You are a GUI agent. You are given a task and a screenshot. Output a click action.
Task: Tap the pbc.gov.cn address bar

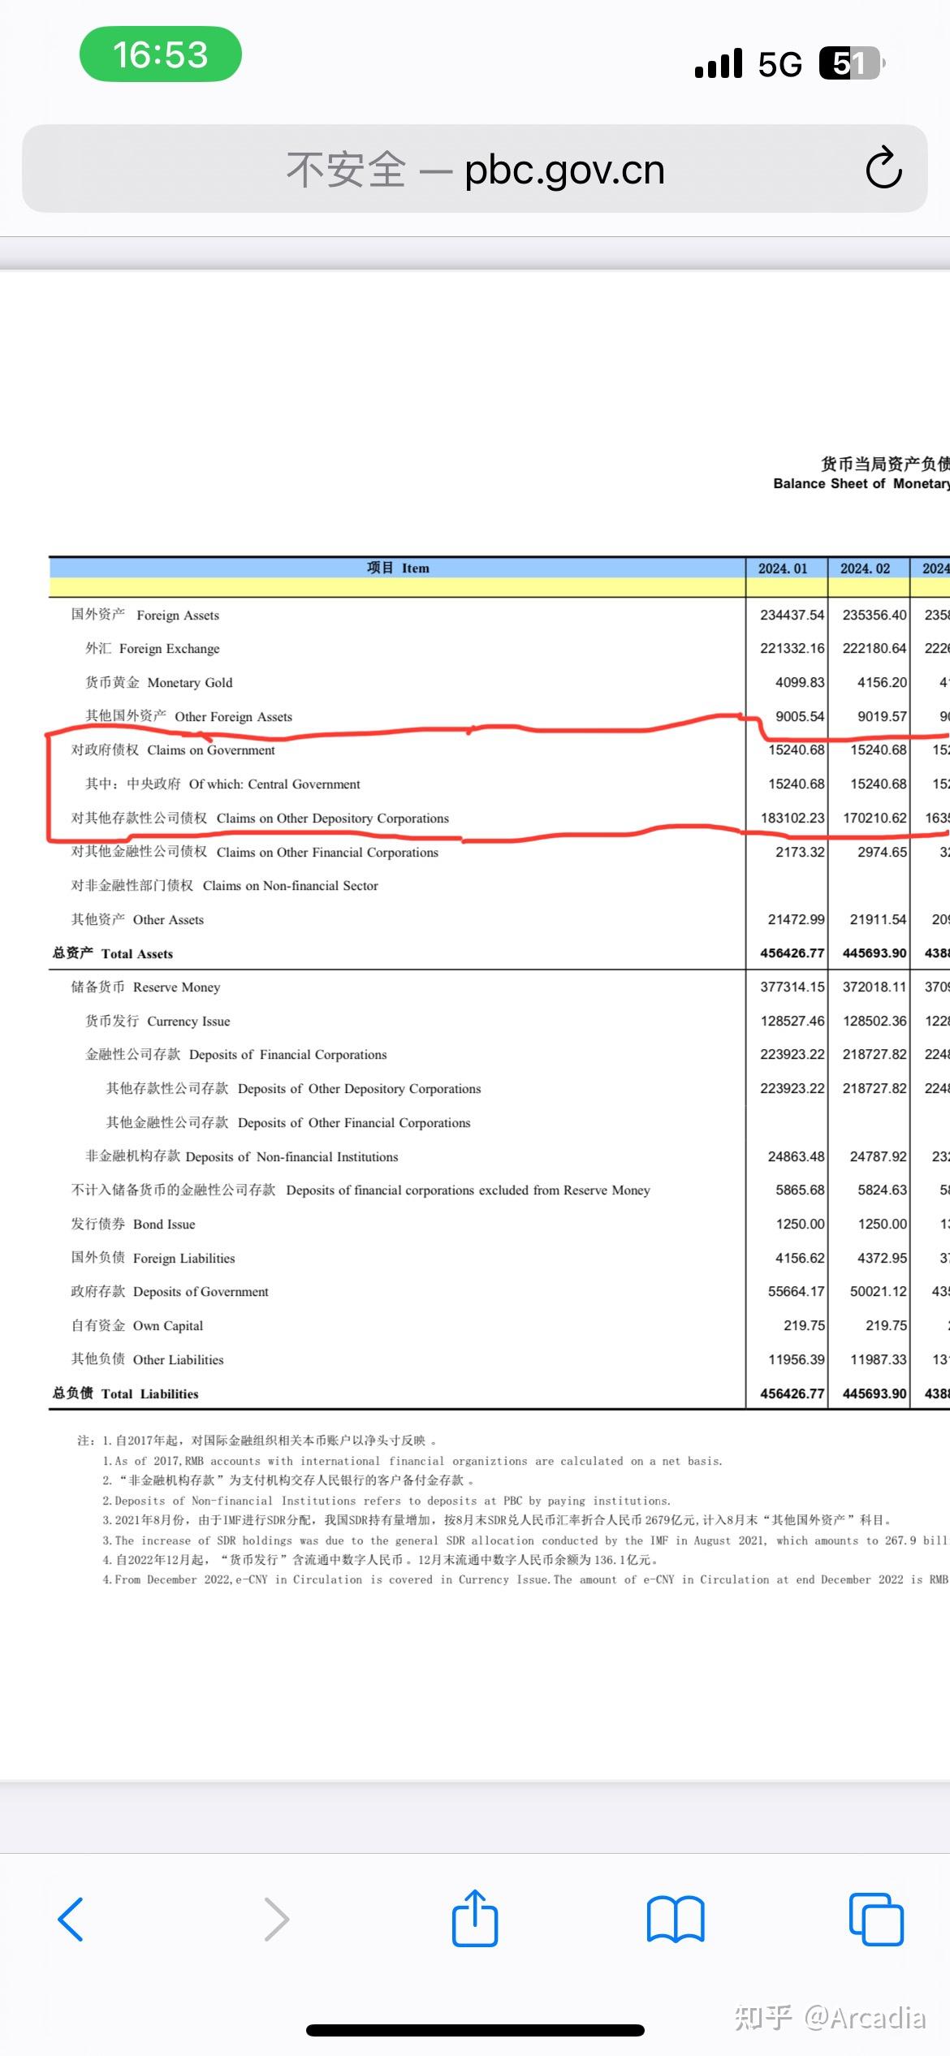coord(475,169)
